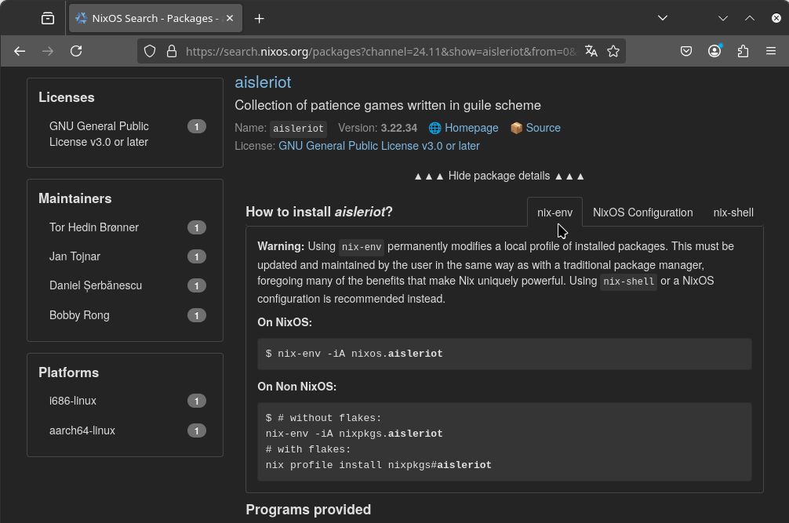The height and width of the screenshot is (523, 789).
Task: Open the extensions puzzle piece icon
Action: point(743,51)
